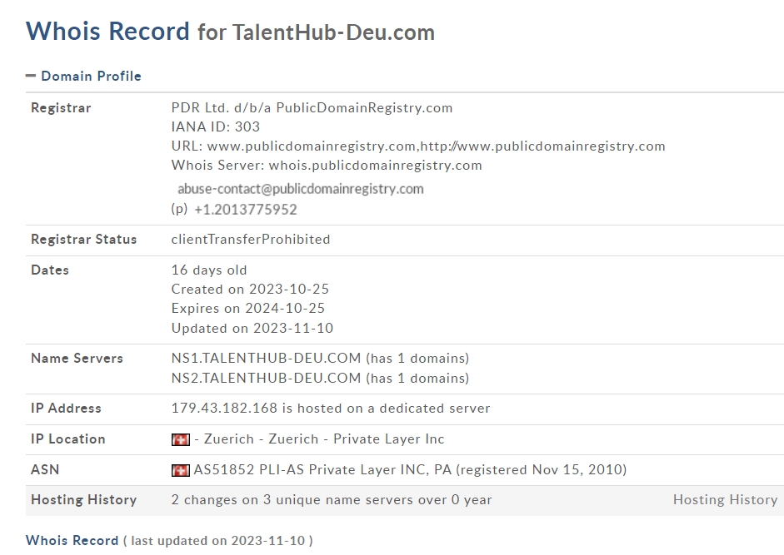Click the Domain Profile heading
Screen dimensions: 784x555
click(x=91, y=76)
